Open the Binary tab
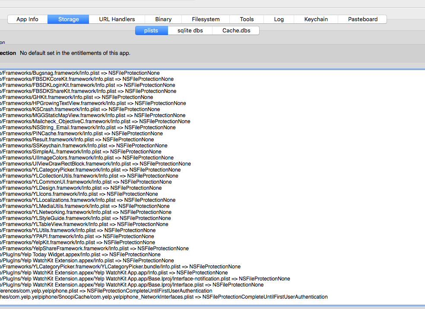Screen dimensions: 425x309 (163, 19)
